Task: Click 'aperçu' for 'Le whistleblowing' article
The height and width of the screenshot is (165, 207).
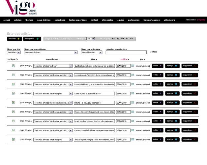Action: click(172, 84)
